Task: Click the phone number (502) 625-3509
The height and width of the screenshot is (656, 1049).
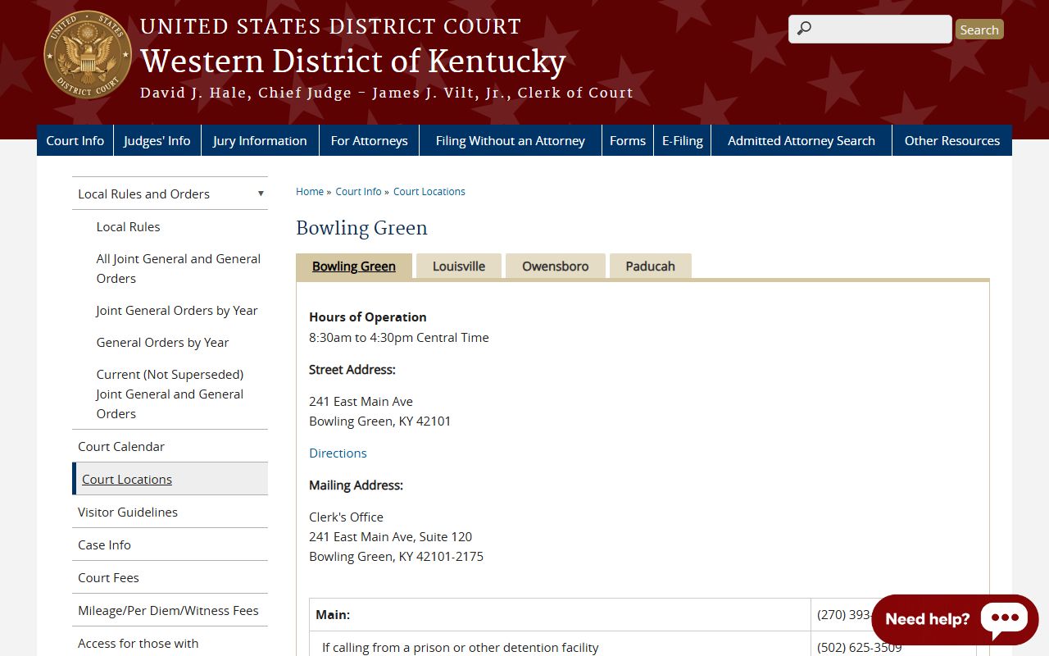Action: tap(860, 647)
